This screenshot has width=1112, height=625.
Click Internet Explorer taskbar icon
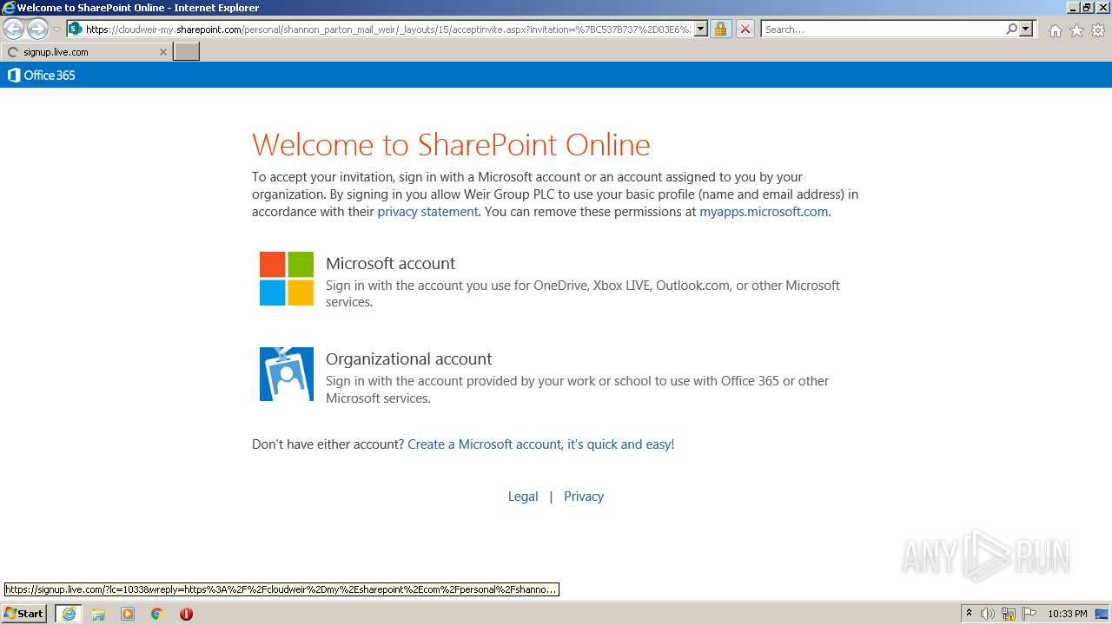[69, 614]
